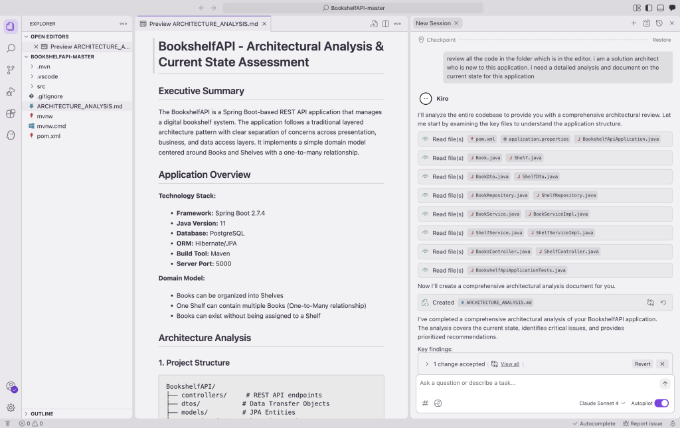This screenshot has height=428, width=680.
Task: Open the Extensions panel
Action: point(9,113)
